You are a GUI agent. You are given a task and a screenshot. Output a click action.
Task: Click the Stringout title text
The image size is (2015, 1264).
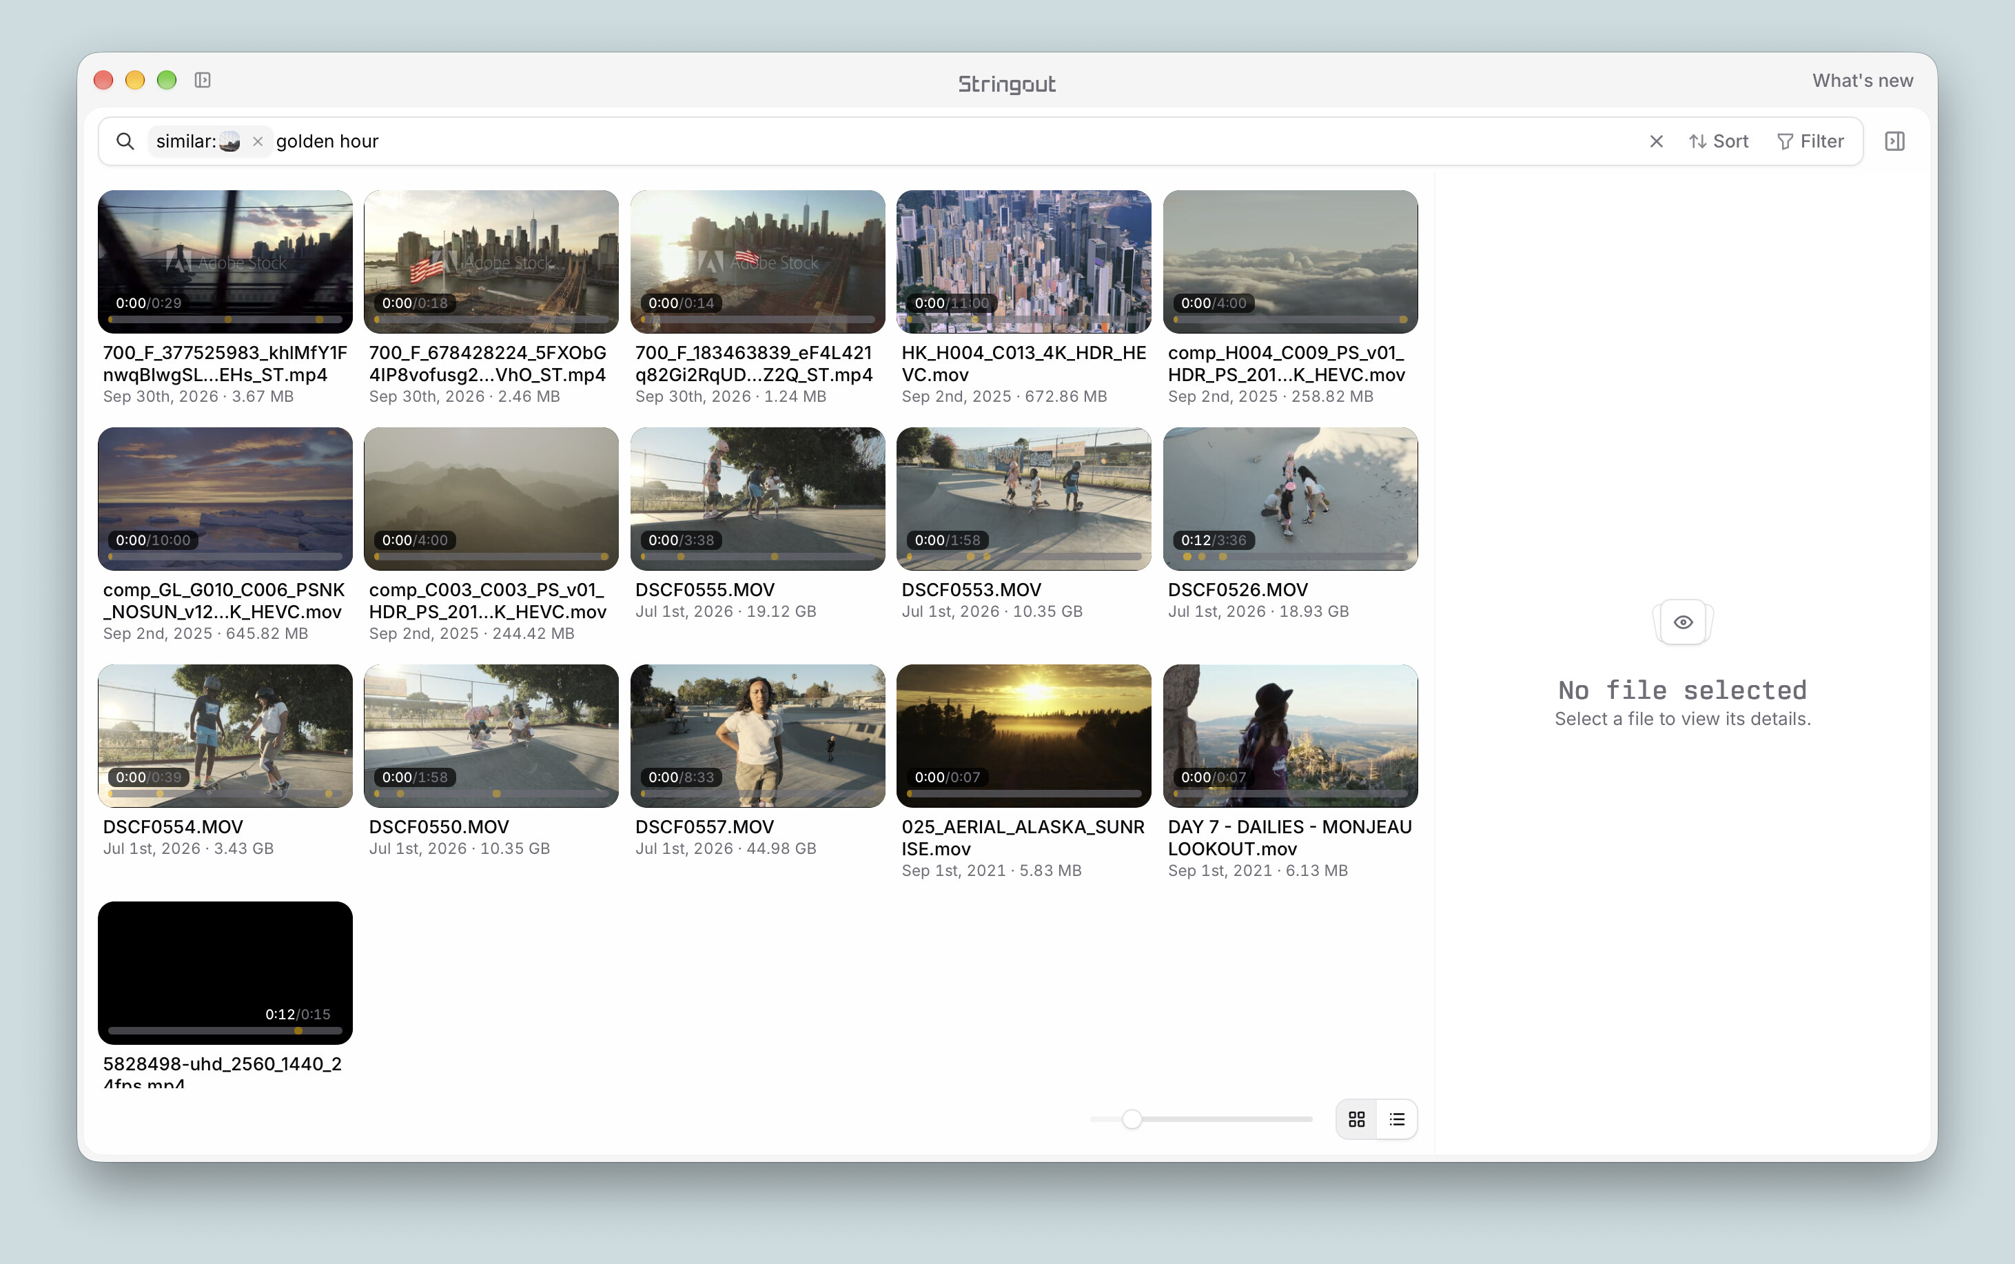[x=1007, y=83]
